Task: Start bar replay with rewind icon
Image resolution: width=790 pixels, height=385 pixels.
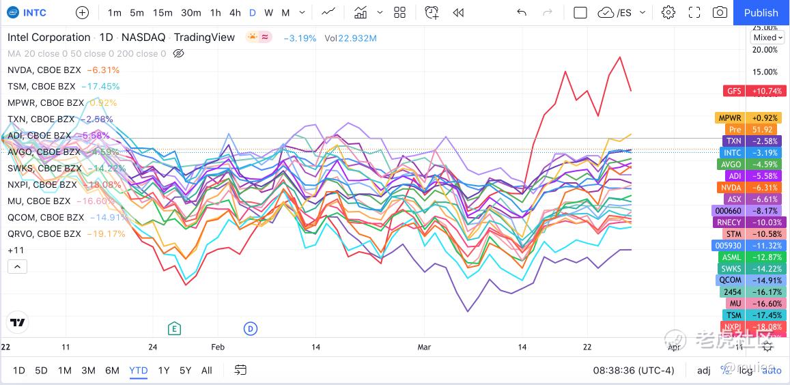Action: [x=458, y=12]
